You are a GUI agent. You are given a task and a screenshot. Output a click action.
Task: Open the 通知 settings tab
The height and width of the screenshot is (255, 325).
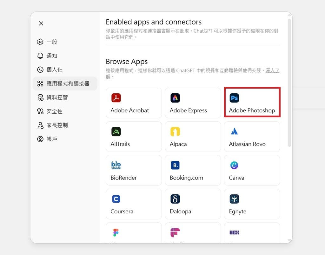[65, 56]
